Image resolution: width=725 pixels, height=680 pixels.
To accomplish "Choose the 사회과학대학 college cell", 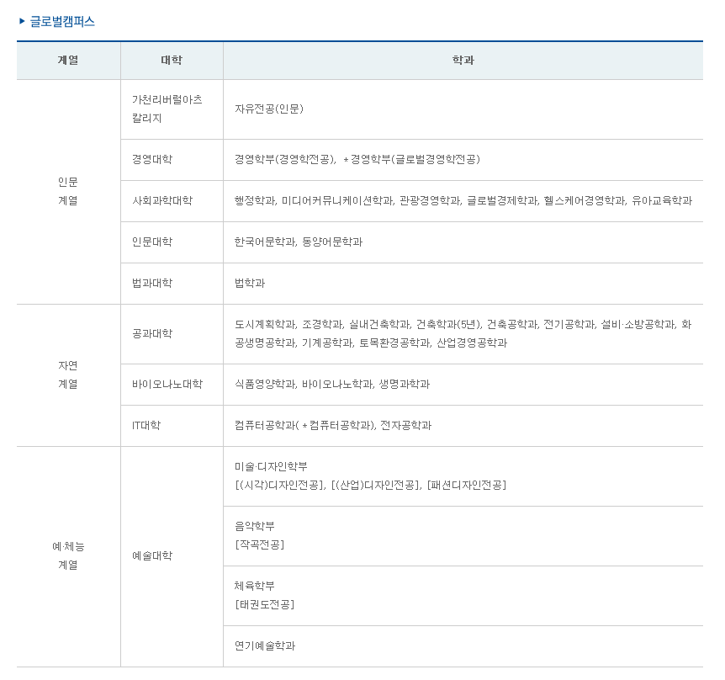I will tap(162, 200).
